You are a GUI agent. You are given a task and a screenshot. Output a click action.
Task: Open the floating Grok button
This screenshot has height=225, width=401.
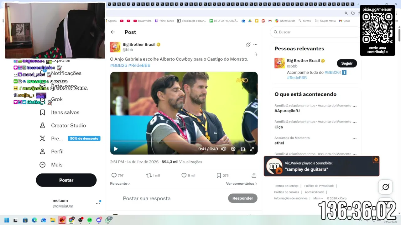(x=386, y=187)
